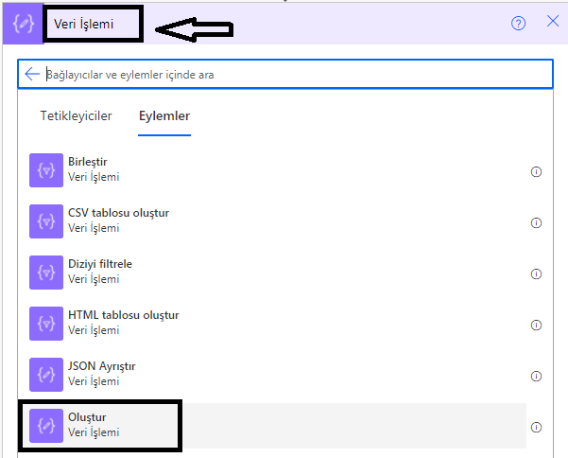Click the JSON Ayrıştır action icon
This screenshot has width=568, height=458.
[x=46, y=375]
